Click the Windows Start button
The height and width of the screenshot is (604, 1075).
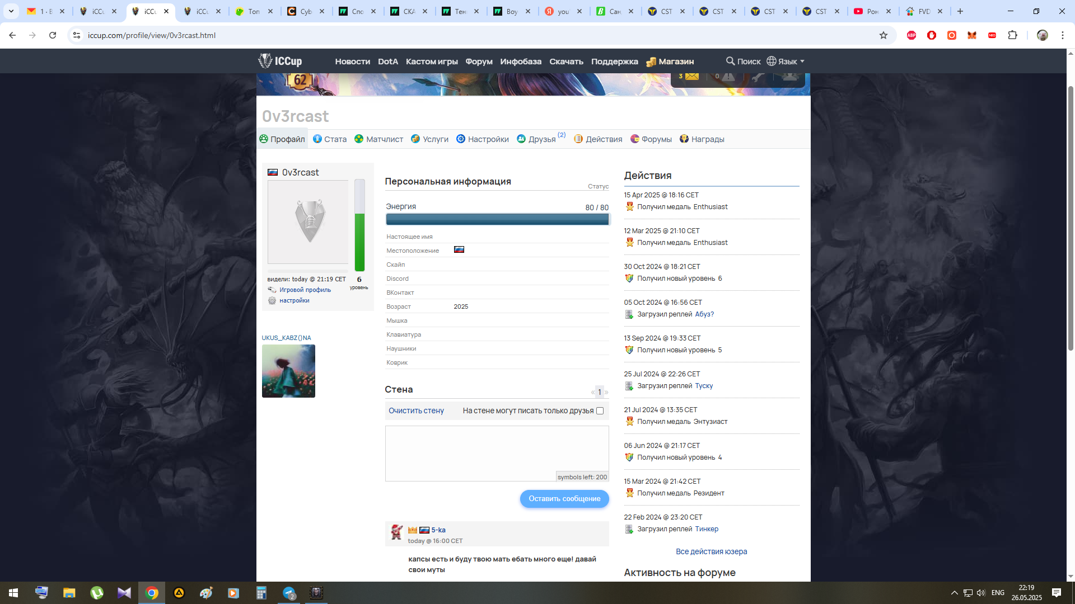[x=13, y=593]
